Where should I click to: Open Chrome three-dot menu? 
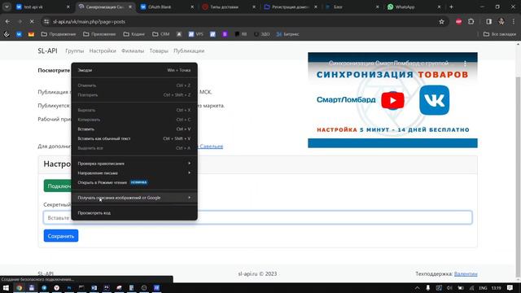click(x=514, y=22)
